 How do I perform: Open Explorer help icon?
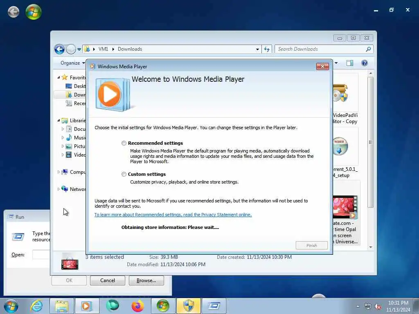click(x=364, y=63)
